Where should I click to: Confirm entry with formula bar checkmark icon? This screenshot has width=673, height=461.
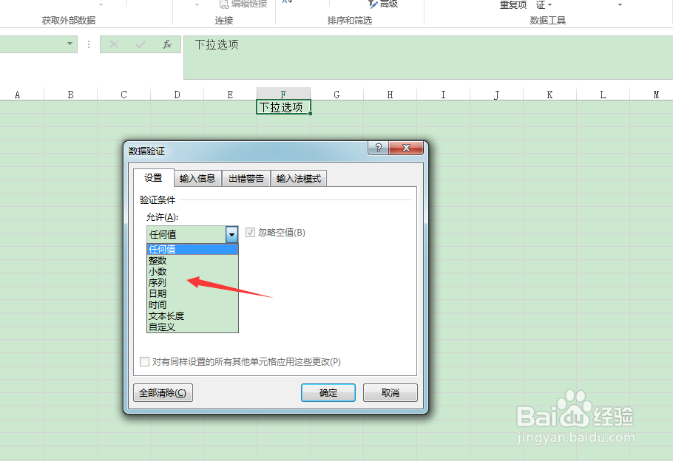[141, 44]
